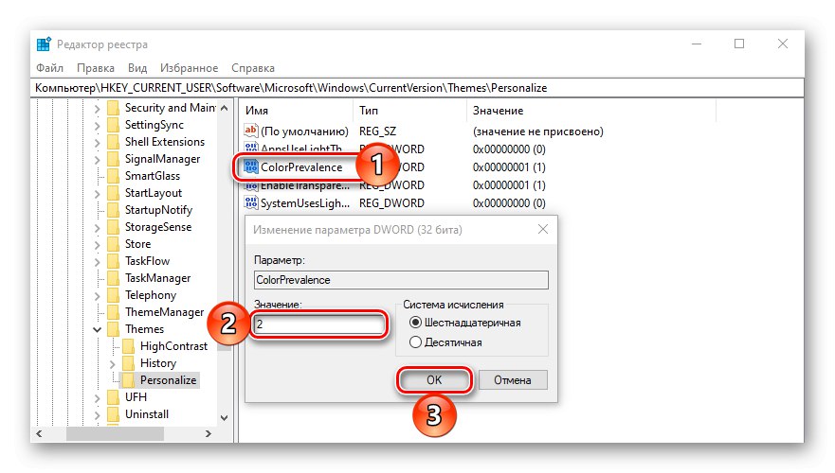Expand the History tree node

113,363
